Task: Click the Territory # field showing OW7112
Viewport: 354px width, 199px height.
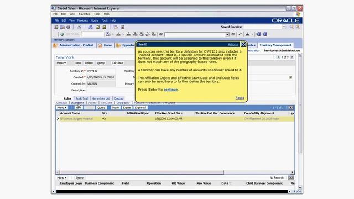Action: (101, 71)
